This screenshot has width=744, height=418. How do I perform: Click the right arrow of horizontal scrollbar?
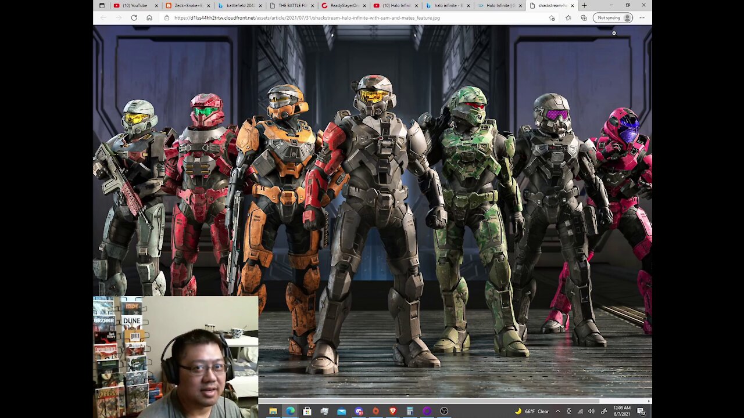tap(649, 401)
